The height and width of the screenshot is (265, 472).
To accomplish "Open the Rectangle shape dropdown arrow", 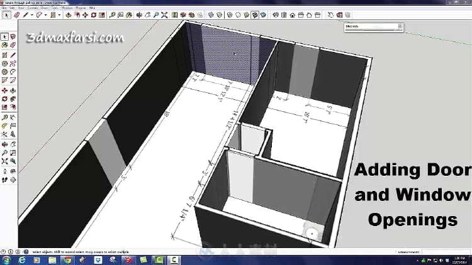I will pyautogui.click(x=59, y=15).
